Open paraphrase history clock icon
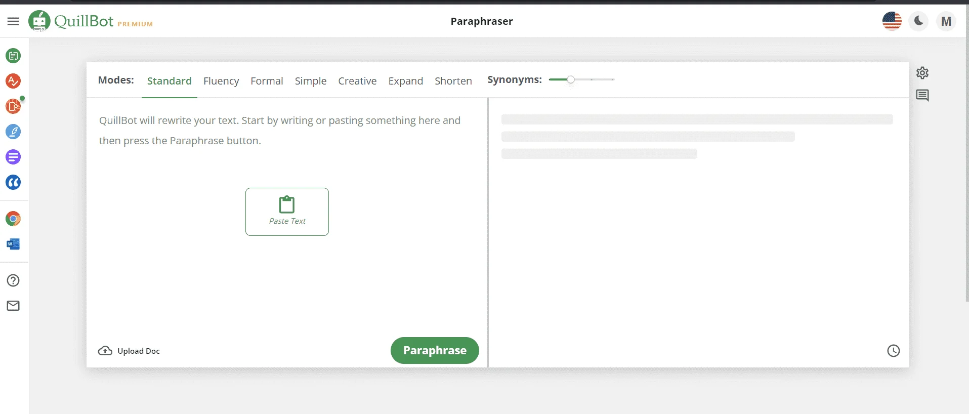Screen dimensions: 969x414 tap(894, 351)
